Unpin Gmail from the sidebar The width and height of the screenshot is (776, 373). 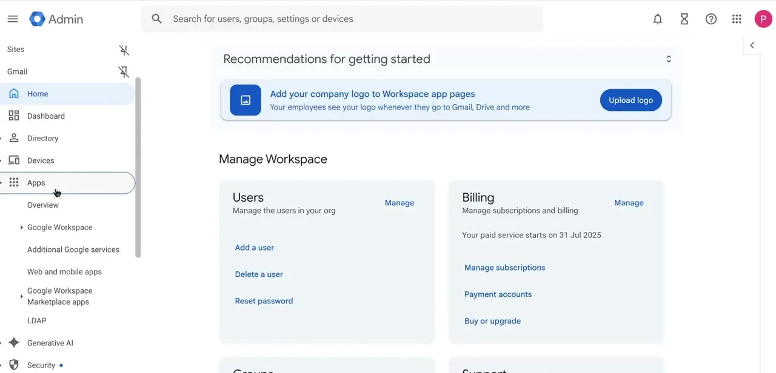(x=124, y=72)
